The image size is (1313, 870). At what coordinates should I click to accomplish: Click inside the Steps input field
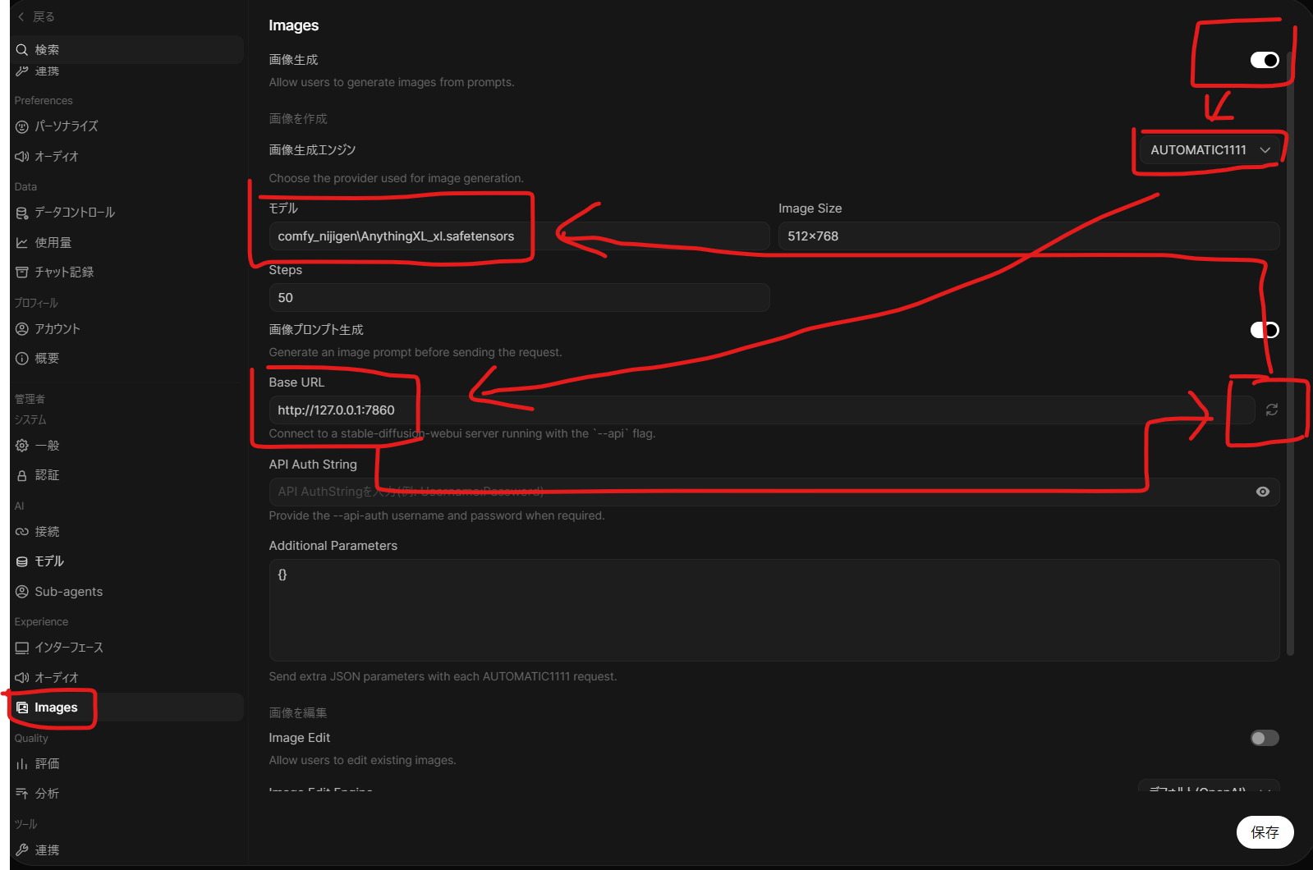[519, 298]
